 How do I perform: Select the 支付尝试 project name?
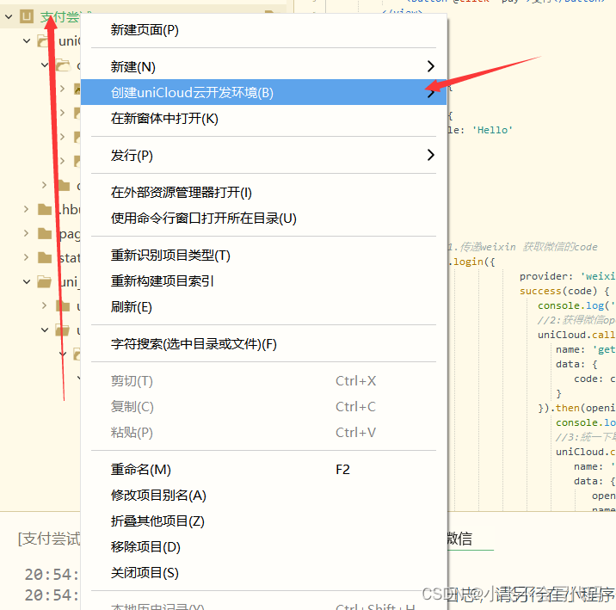click(61, 17)
